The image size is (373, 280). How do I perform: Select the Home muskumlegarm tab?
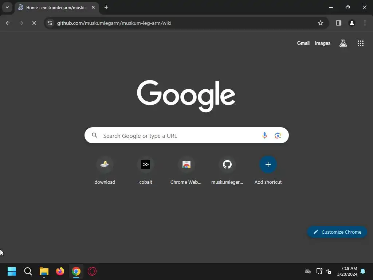pyautogui.click(x=57, y=8)
